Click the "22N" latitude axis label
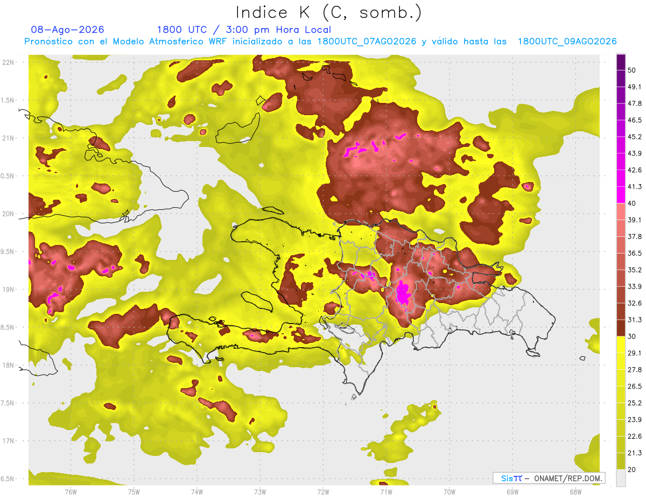The width and height of the screenshot is (646, 499). pyautogui.click(x=9, y=62)
